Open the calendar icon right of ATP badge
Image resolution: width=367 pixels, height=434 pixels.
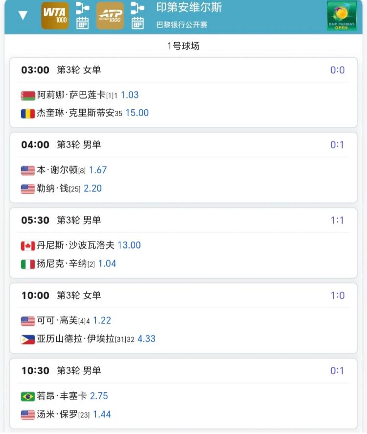138,23
